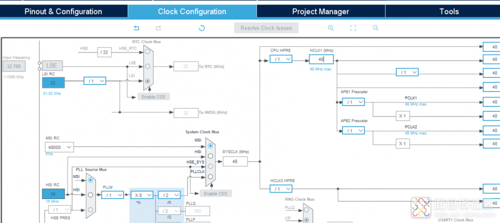Open the PLL X 8 multiplier dropdown
Image resolution: width=500 pixels, height=223 pixels.
tap(142, 195)
